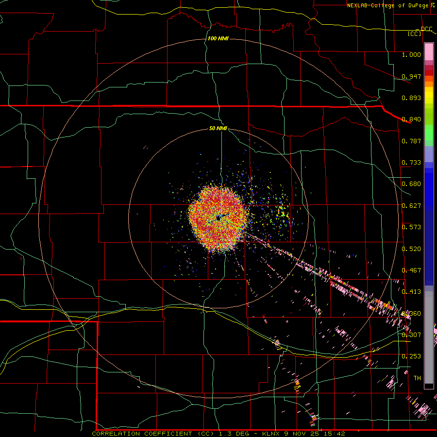Select the 0.413 color scale value
The image size is (437, 437).
point(411,291)
